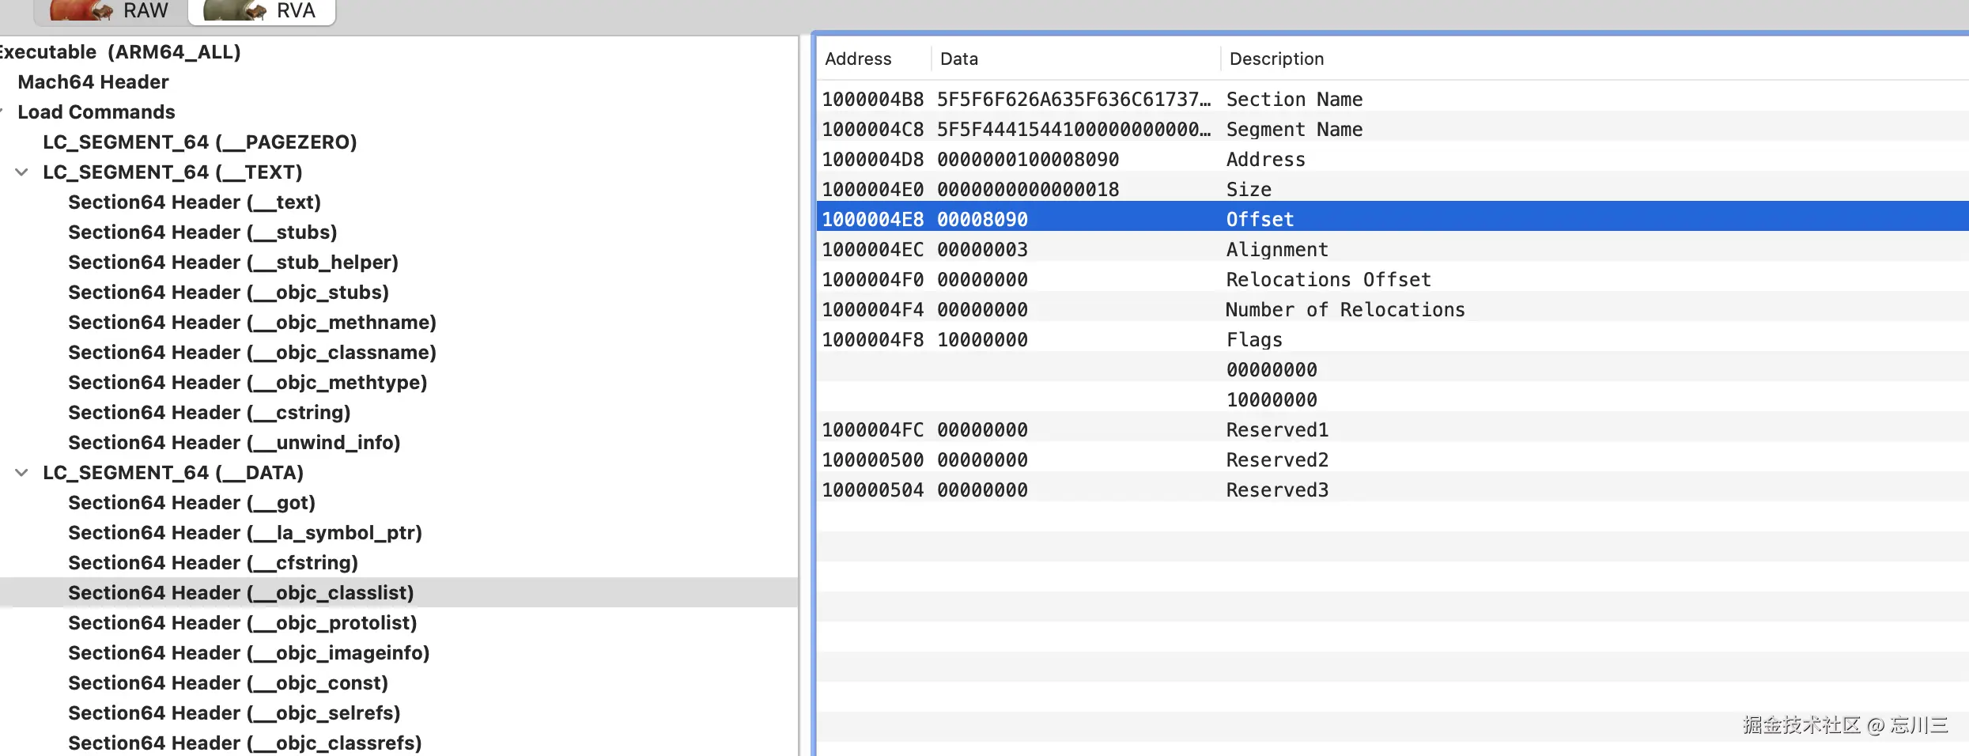Select the Load Commands node
1969x756 pixels.
96,112
